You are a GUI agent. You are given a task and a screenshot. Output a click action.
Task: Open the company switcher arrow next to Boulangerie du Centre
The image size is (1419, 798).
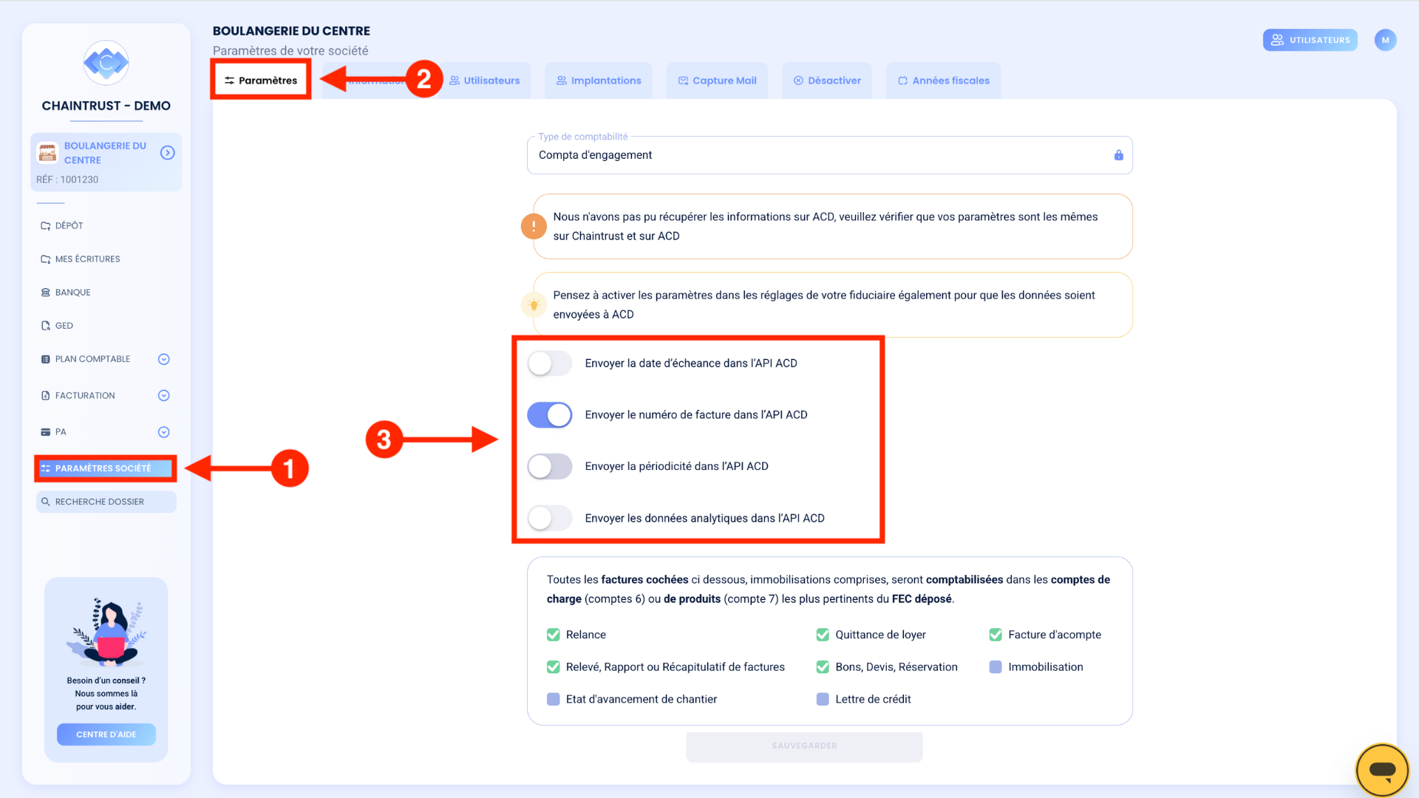pos(168,152)
